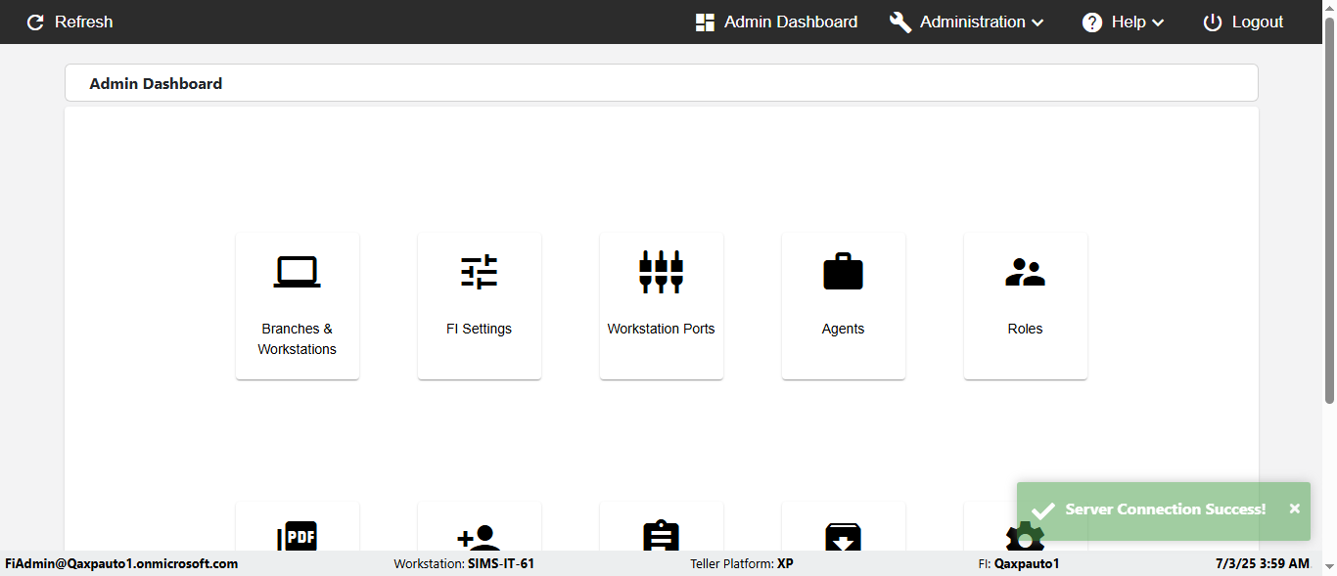Click 'Workstation: SIMS-IT-61' in the status bar
This screenshot has width=1337, height=576.
pos(464,563)
